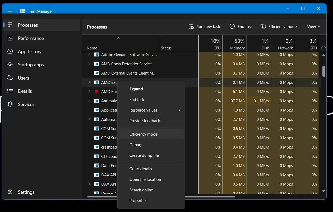Screen dimensions: 333x212
Task: Open the hamburger navigation menu
Action: tap(10, 11)
